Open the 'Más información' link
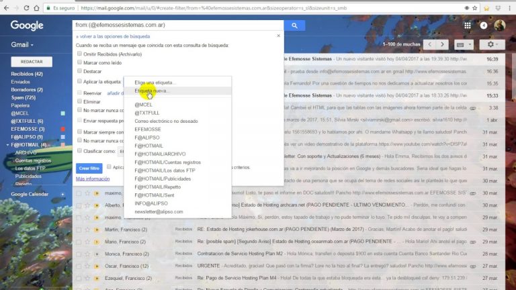The width and height of the screenshot is (516, 290). coord(93,179)
